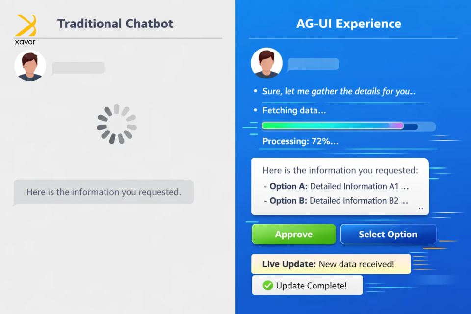
Task: Click the fetching data progress bar
Action: tap(339, 126)
